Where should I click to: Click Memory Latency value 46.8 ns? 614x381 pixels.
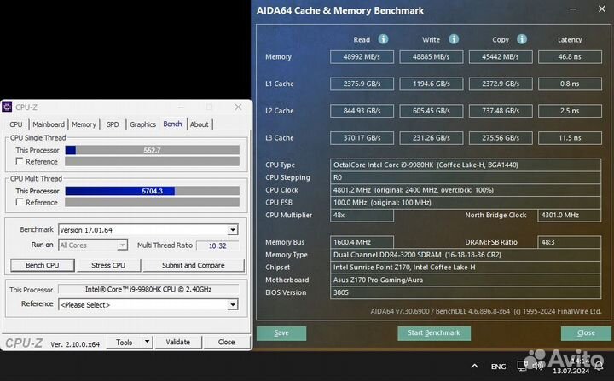tap(570, 57)
